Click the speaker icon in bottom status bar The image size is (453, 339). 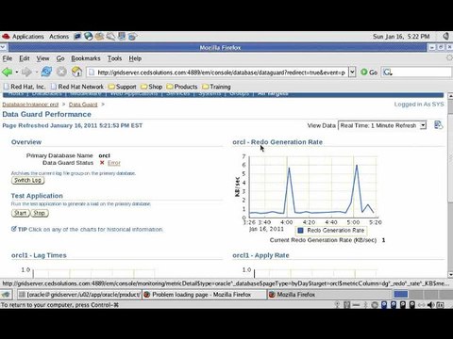pyautogui.click(x=430, y=304)
